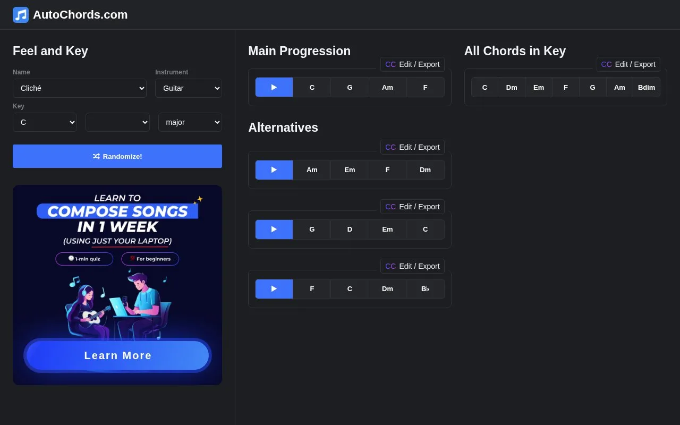Click Edit / Export for All Chords in Key
This screenshot has width=680, height=425.
pos(628,64)
